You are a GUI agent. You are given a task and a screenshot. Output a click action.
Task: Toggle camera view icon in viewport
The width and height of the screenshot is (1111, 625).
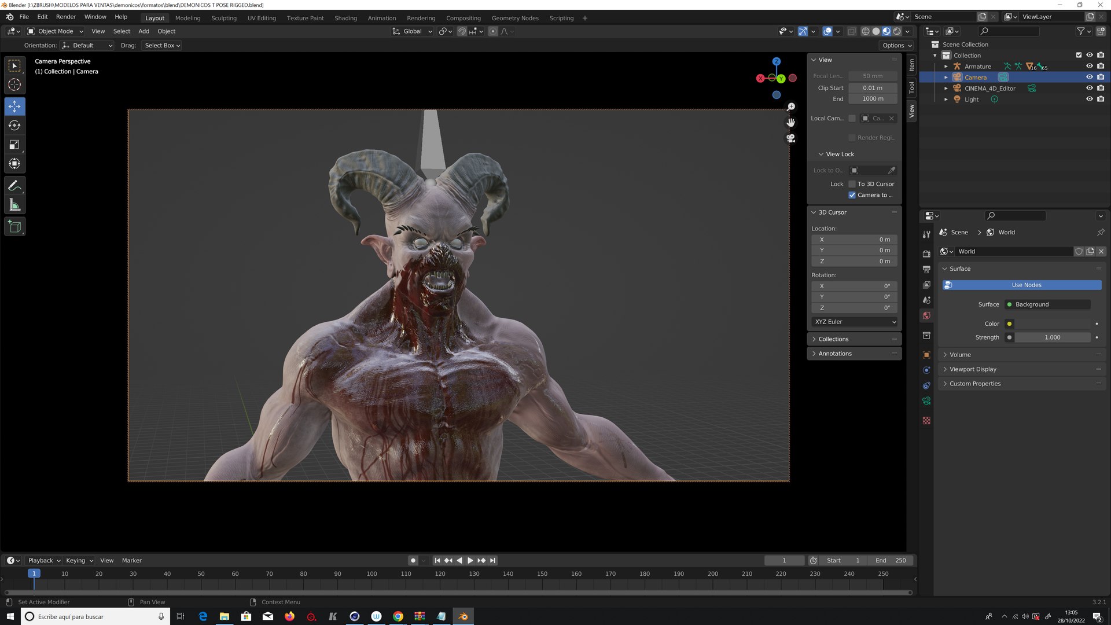click(791, 138)
